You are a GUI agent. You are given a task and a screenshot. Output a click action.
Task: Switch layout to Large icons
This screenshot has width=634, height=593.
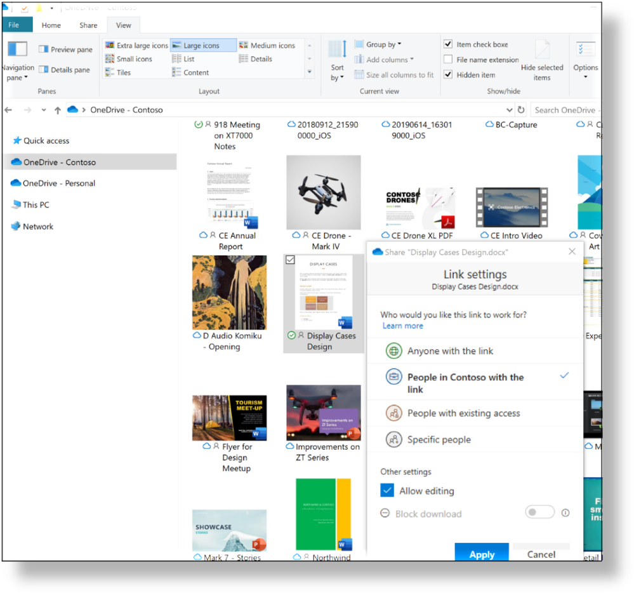[203, 45]
